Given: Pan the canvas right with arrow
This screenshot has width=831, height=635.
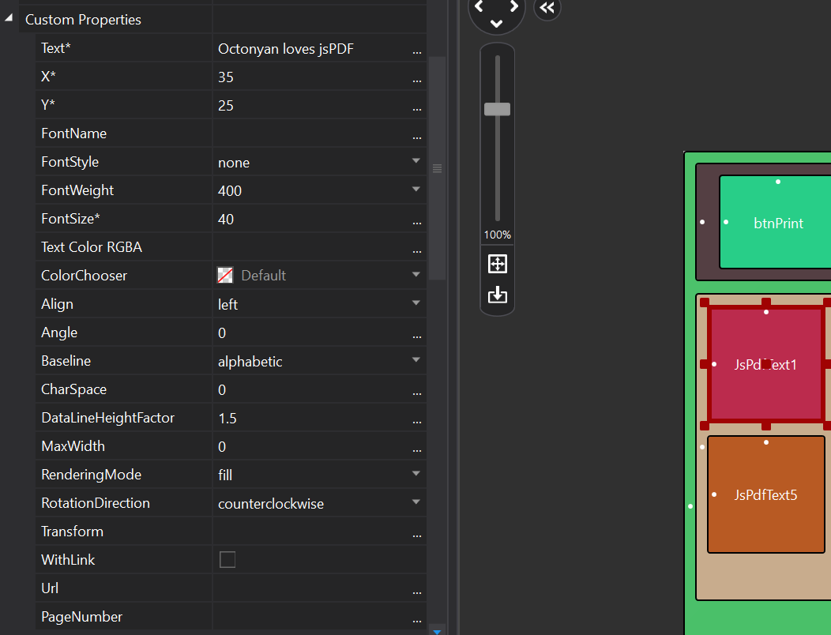Looking at the screenshot, I should (x=514, y=6).
